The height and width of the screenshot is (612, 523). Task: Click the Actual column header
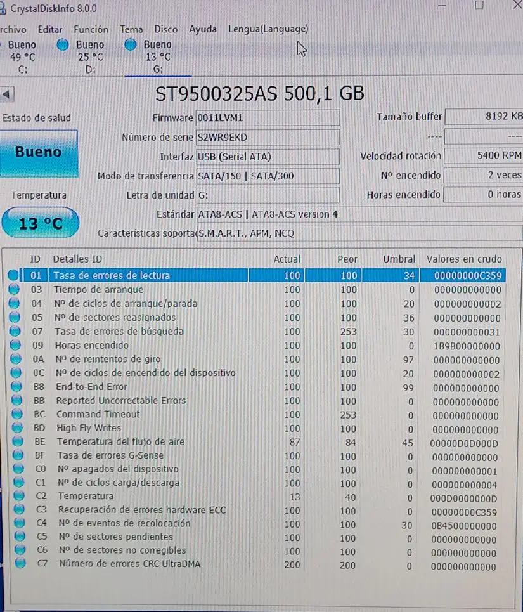287,259
